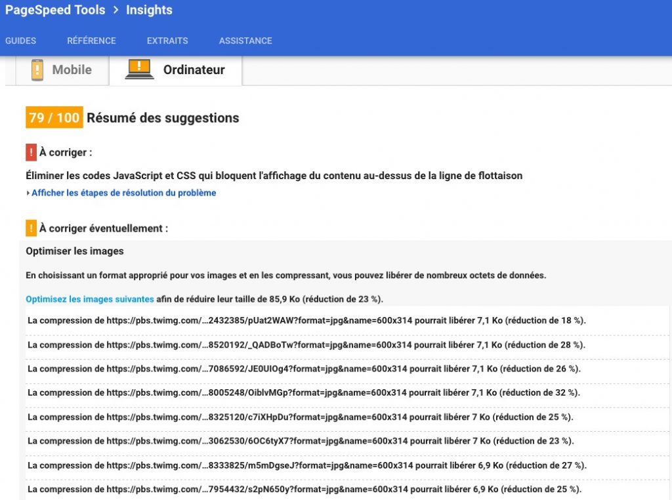Screen dimensions: 672x500
Task: Click the red exclamation icon beside À corriger
Action: tap(31, 152)
